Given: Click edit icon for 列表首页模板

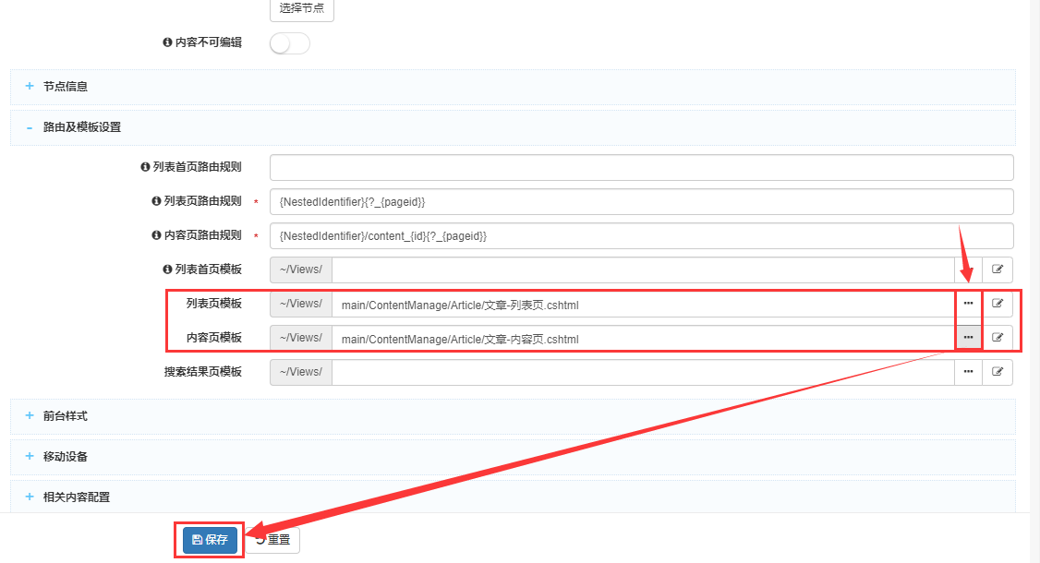Looking at the screenshot, I should coord(998,270).
